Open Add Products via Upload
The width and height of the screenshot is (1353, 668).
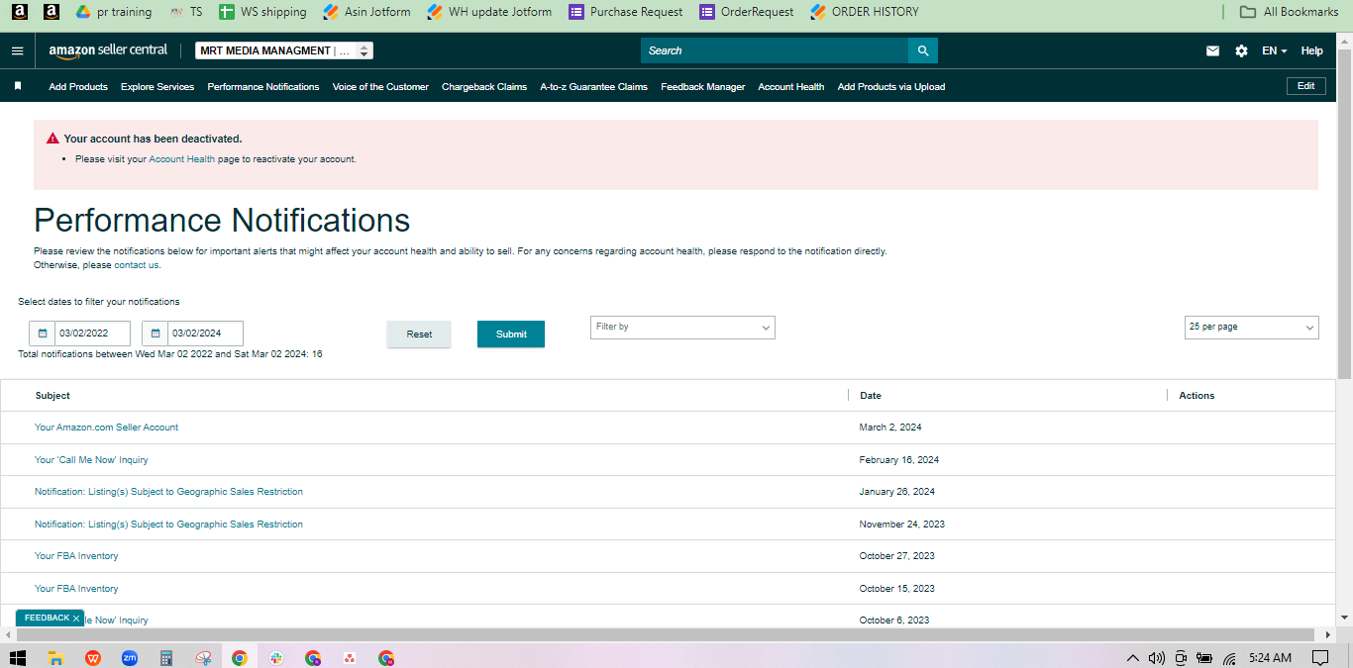point(891,87)
